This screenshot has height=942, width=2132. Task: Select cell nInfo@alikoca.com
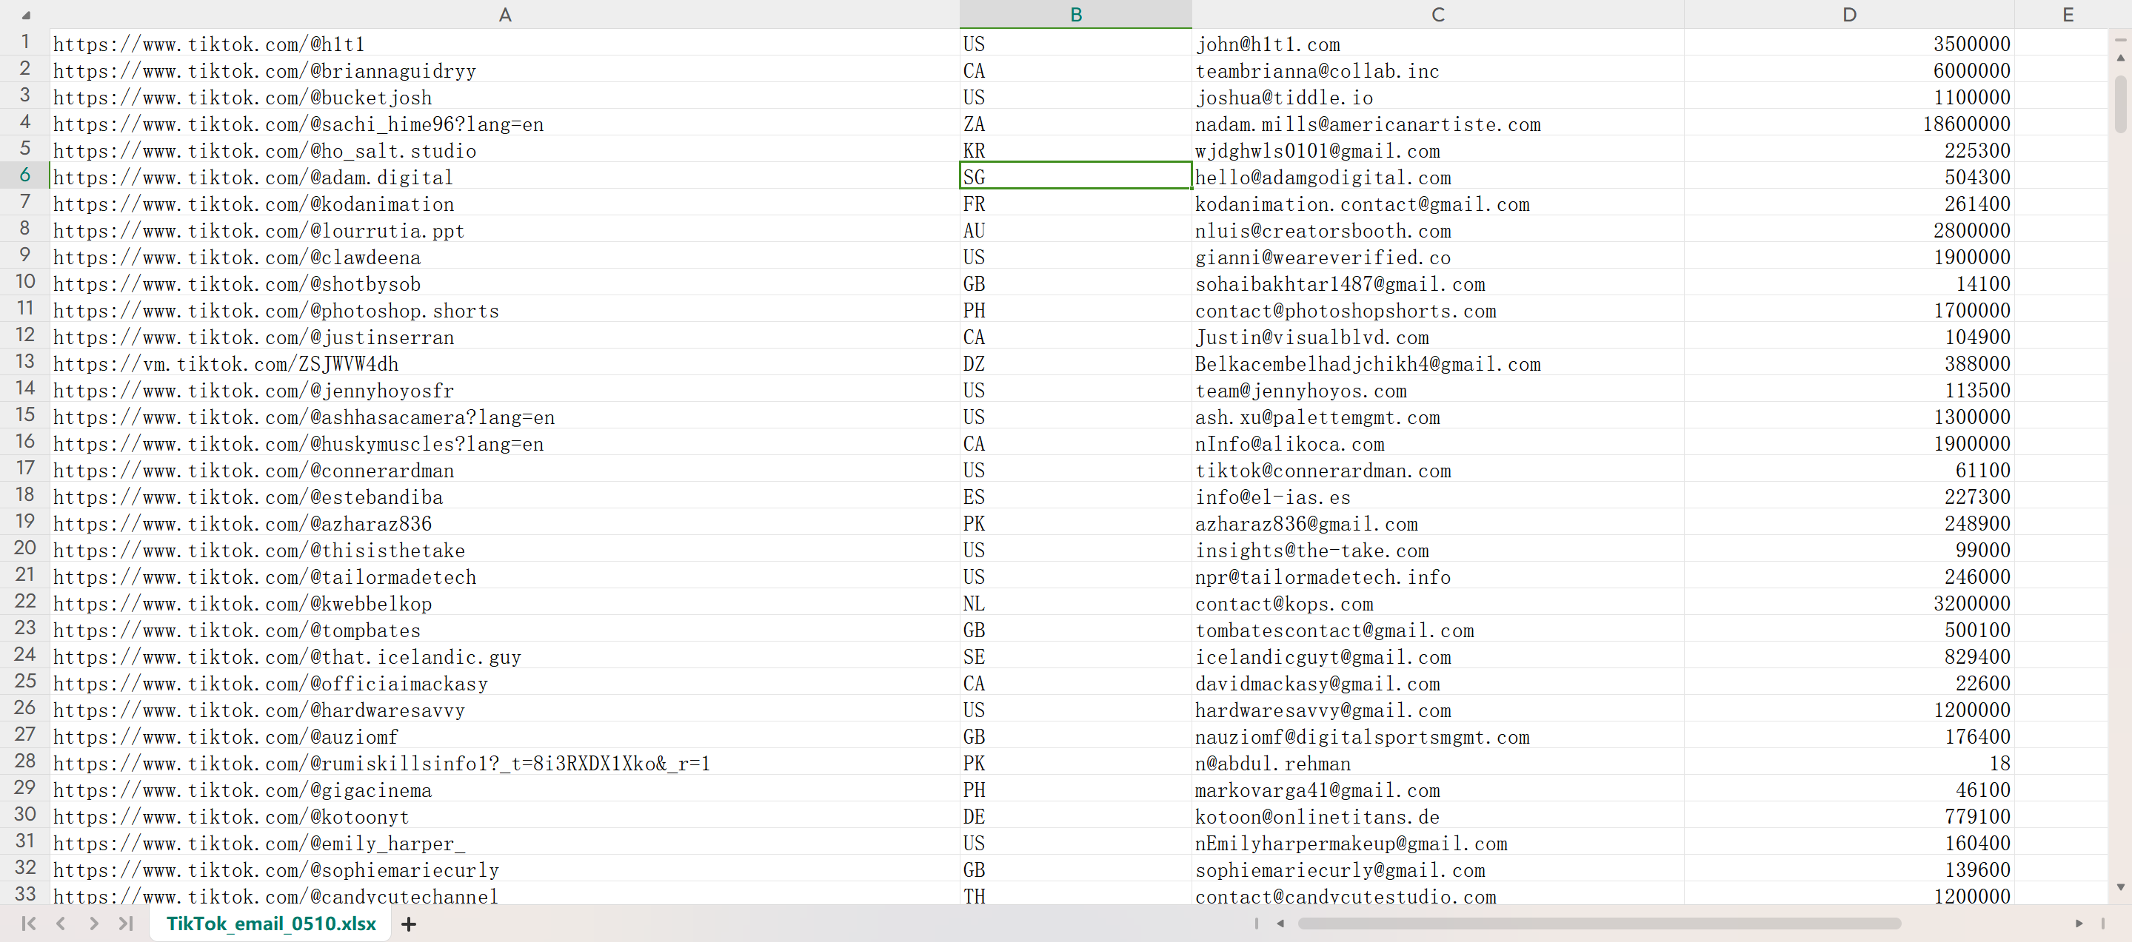click(x=1437, y=443)
